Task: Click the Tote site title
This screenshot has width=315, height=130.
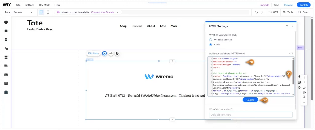Action: pyautogui.click(x=35, y=23)
